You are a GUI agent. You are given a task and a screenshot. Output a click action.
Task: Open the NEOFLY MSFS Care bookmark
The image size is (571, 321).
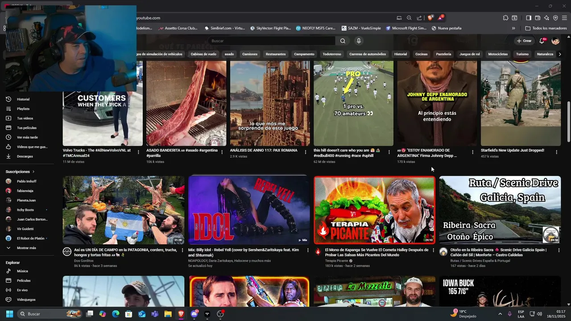[316, 28]
